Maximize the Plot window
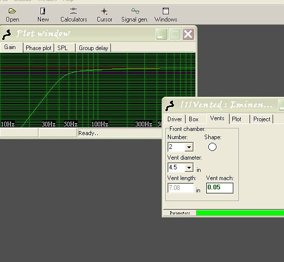 click(175, 34)
